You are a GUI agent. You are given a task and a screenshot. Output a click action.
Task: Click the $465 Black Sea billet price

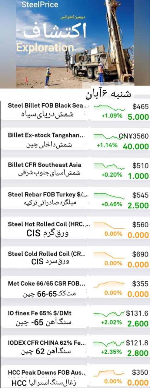tap(141, 107)
